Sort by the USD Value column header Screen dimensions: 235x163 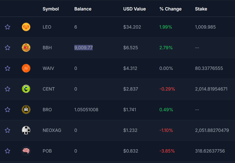click(x=134, y=9)
